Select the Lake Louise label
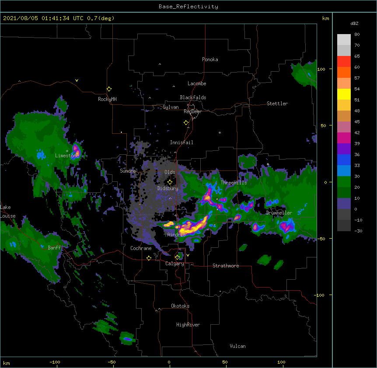 coord(7,212)
